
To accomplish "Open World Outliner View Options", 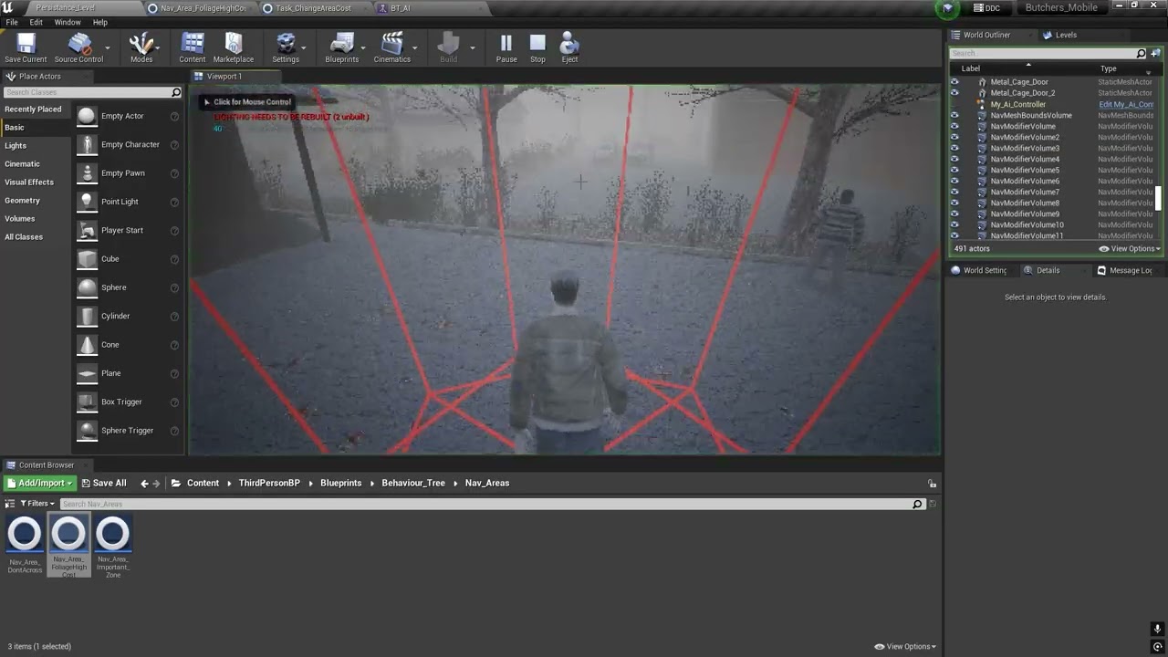I will tap(1130, 248).
